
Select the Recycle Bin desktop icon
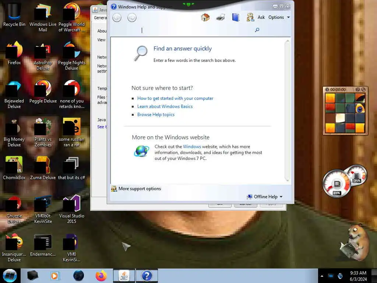coord(14,14)
